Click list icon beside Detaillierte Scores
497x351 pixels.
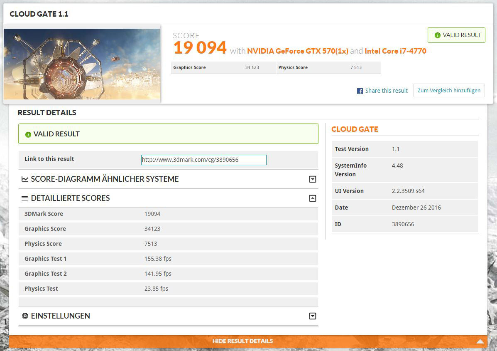25,198
